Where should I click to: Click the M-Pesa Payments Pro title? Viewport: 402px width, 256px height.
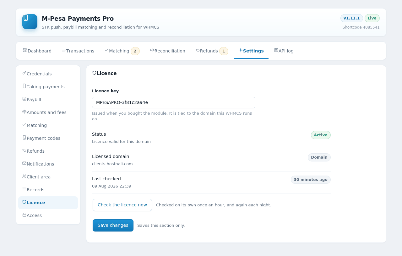pos(78,19)
